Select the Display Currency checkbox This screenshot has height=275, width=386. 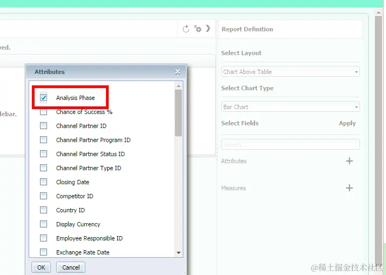point(44,224)
